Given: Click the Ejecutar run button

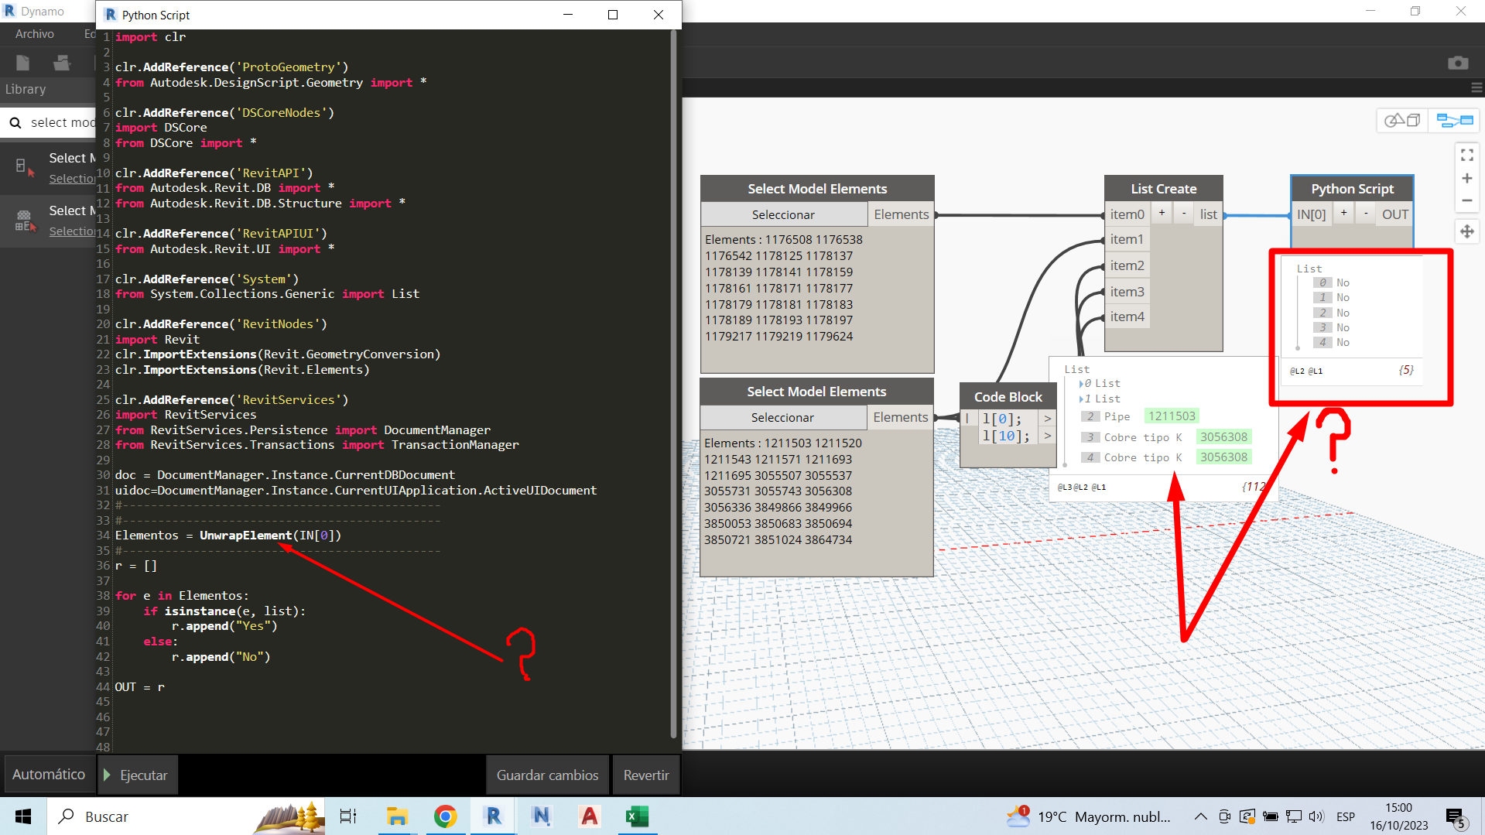Looking at the screenshot, I should tap(136, 775).
